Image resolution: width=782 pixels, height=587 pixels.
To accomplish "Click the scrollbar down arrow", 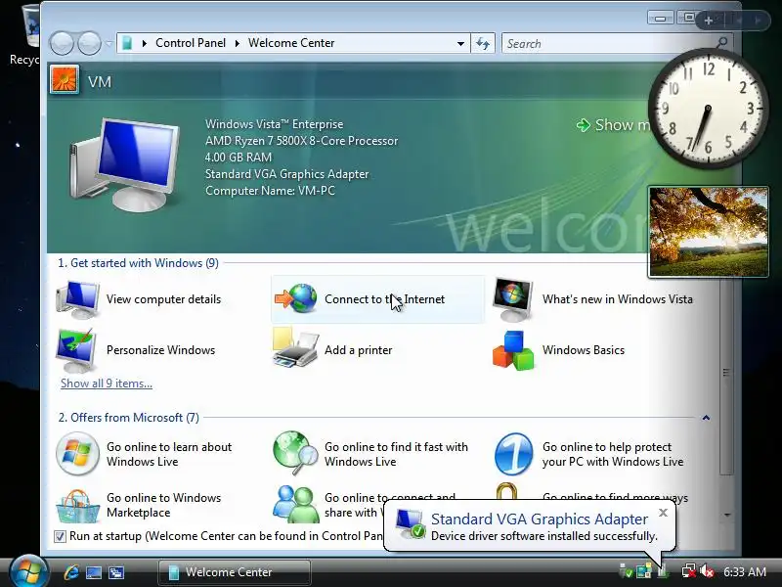I will coord(727,515).
